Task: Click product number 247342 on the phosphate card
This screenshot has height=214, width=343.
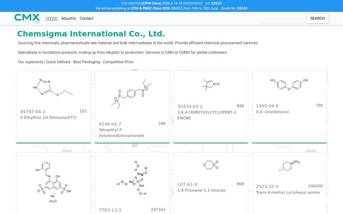Action: click(x=158, y=210)
